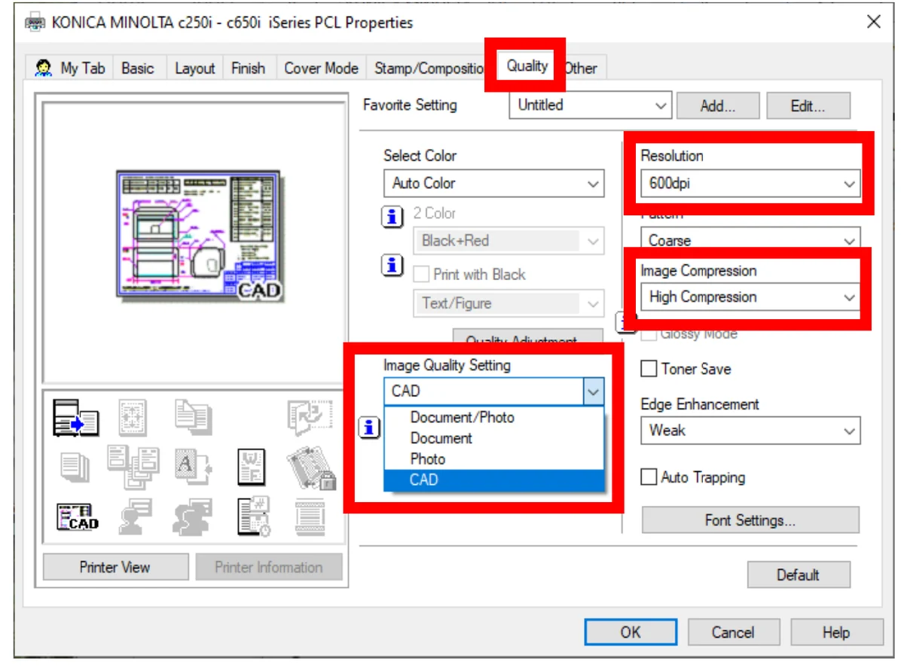Screen dimensions: 904x670
Task: Click the copy security padlock icon
Action: tap(310, 467)
